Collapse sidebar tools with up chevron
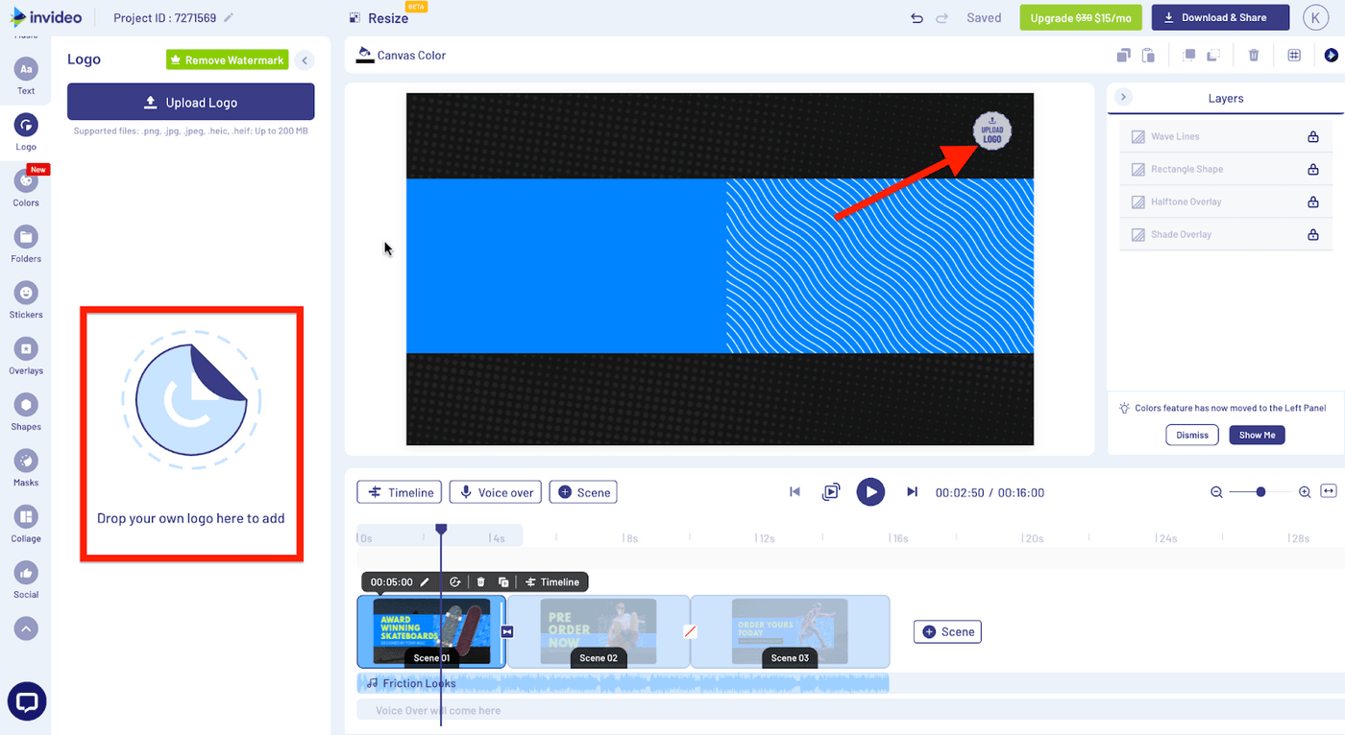 pos(26,628)
